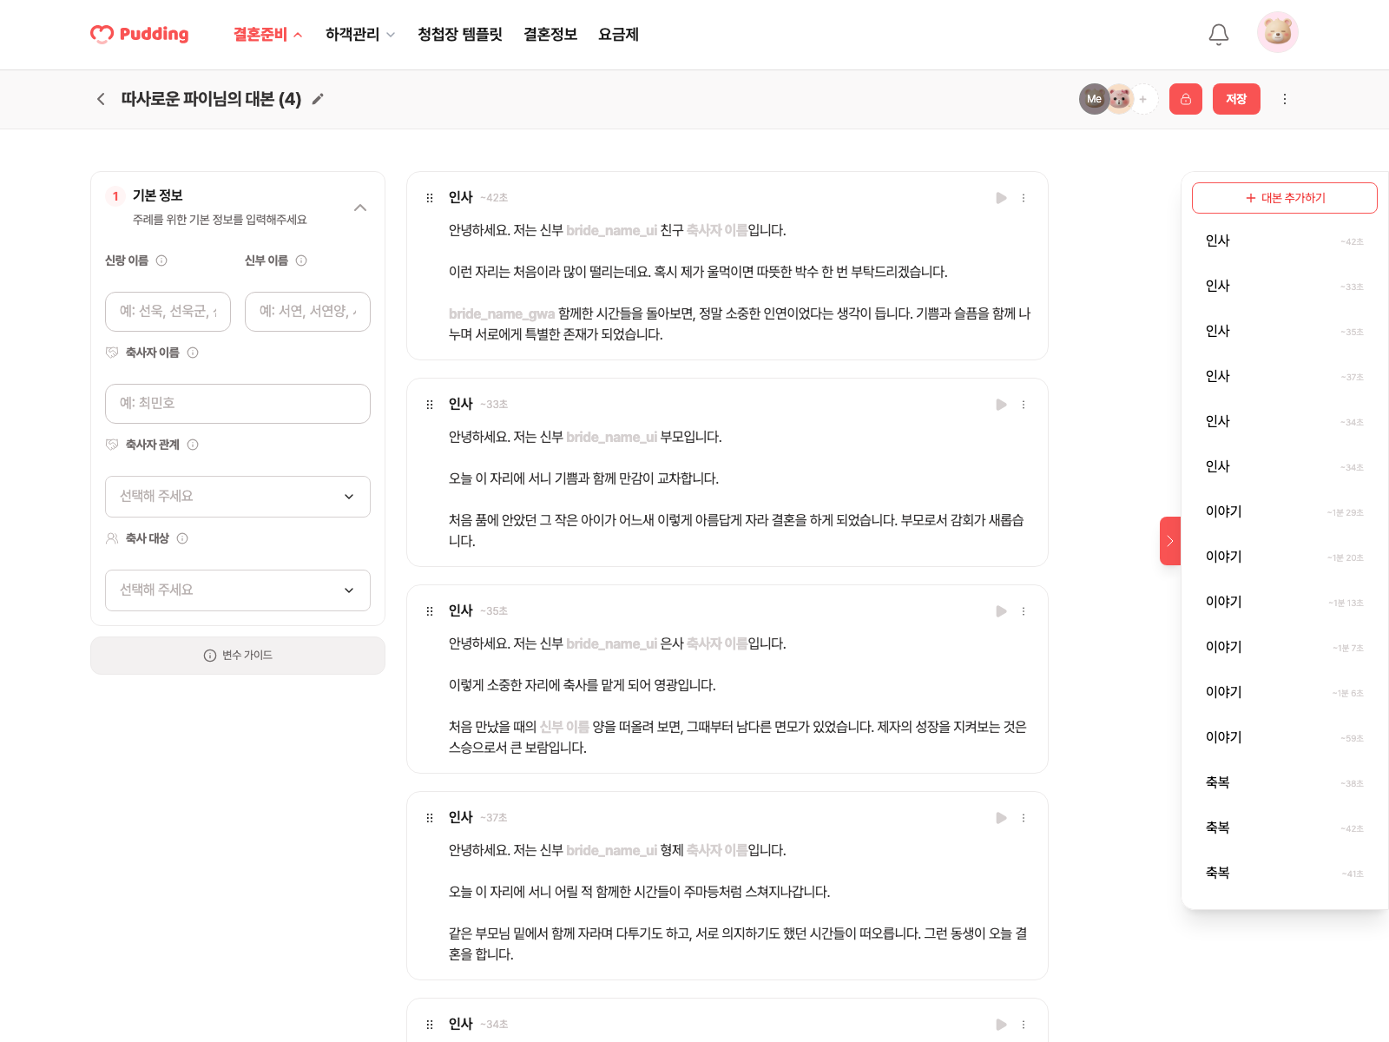Open options menu of 인사 ~33초 block
The image size is (1389, 1042).
tap(1024, 405)
